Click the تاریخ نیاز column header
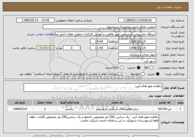This screenshot has height=137, width=194. click(20, 103)
